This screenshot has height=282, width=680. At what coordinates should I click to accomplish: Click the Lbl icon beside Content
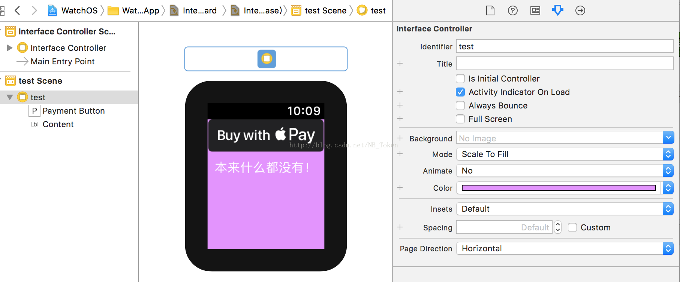(34, 124)
